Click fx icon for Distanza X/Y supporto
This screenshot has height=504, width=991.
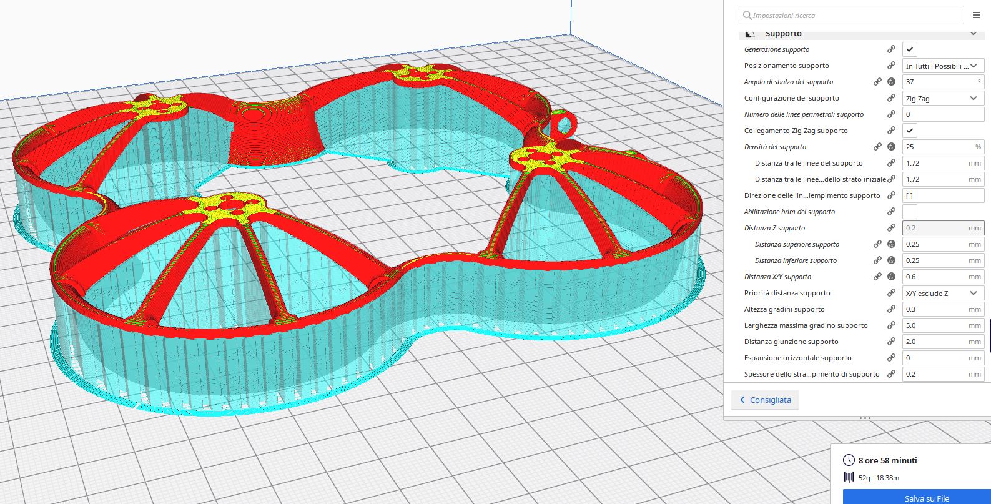pos(892,277)
